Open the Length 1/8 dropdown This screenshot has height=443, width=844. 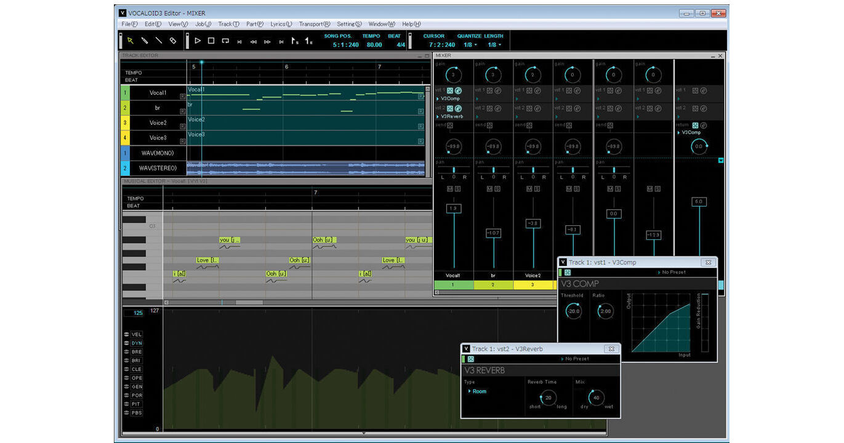(x=495, y=45)
